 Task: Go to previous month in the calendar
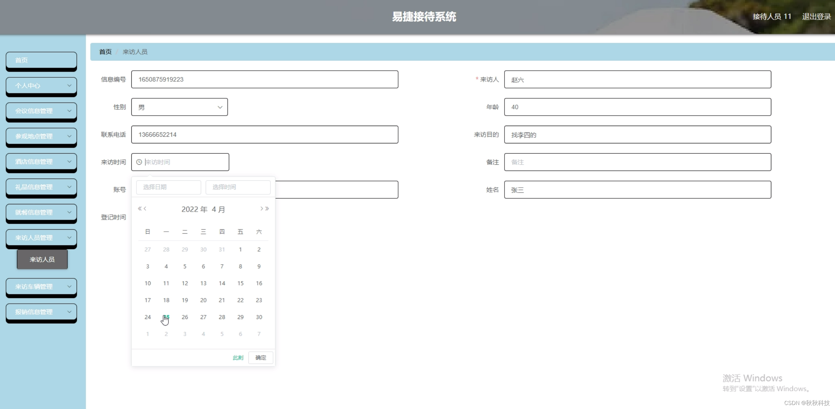coord(145,208)
